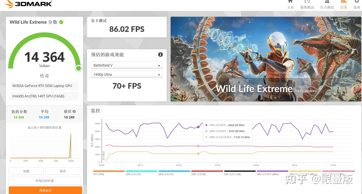
Task: Click the 保存 save button
Action: pos(63,171)
